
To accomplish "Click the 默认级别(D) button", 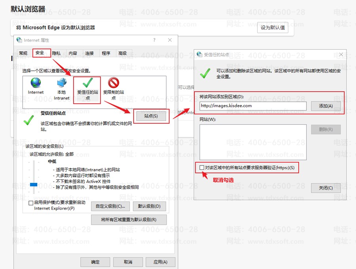I will coord(150,206).
